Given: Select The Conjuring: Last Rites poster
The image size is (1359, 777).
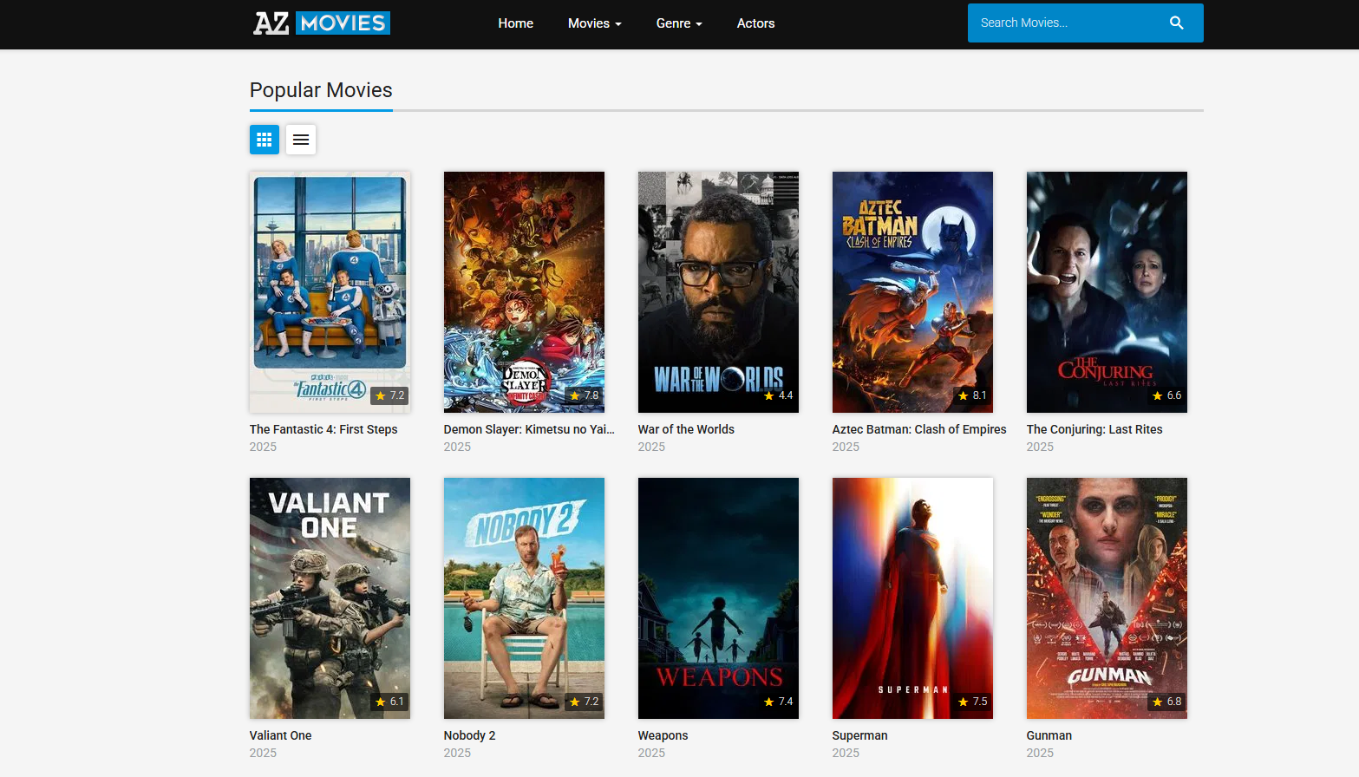Looking at the screenshot, I should pos(1107,291).
